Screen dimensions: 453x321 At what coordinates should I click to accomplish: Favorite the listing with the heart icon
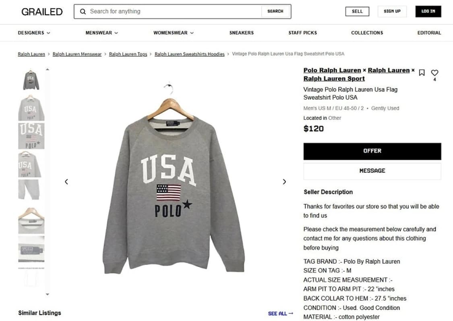pyautogui.click(x=434, y=73)
